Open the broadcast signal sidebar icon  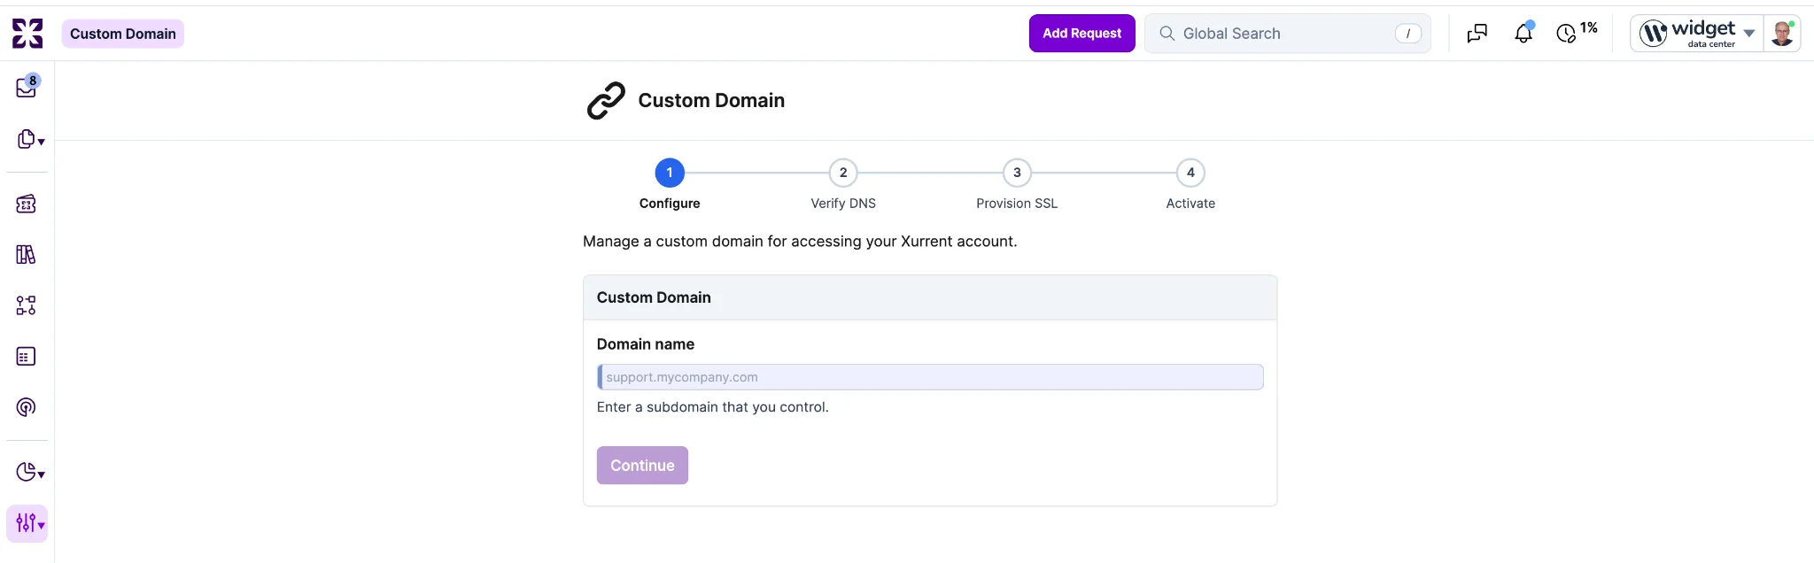tap(27, 407)
